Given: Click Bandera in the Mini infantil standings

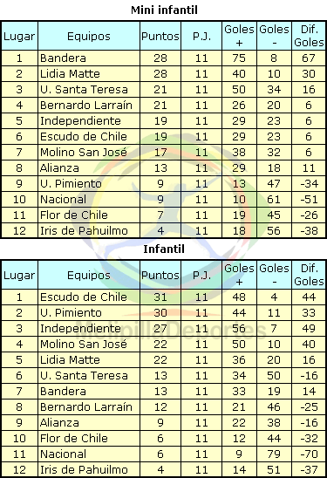Looking at the screenshot, I should [63, 58].
